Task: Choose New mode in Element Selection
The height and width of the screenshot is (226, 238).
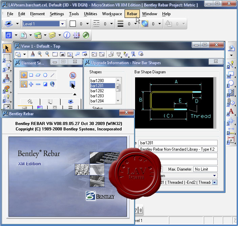Action: (x=24, y=84)
